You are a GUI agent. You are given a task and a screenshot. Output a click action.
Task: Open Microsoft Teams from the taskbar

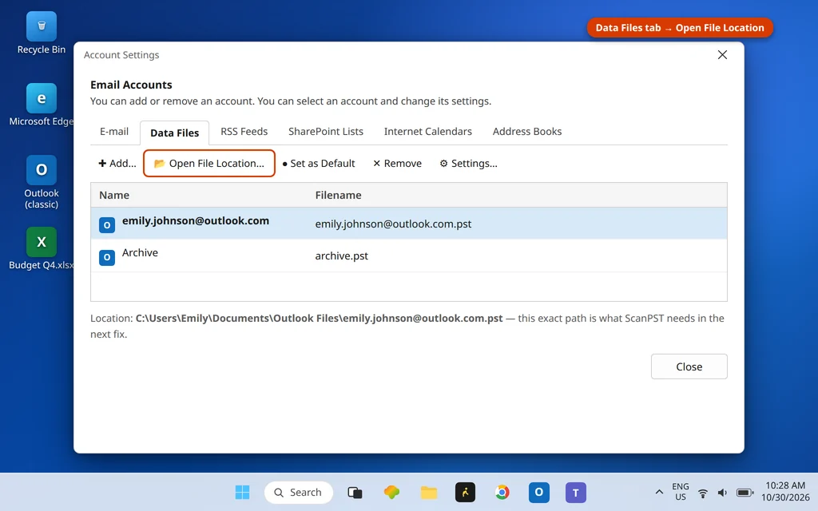(576, 492)
